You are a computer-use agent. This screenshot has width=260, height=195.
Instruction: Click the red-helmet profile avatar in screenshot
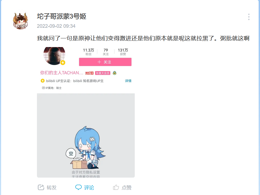tap(54, 55)
